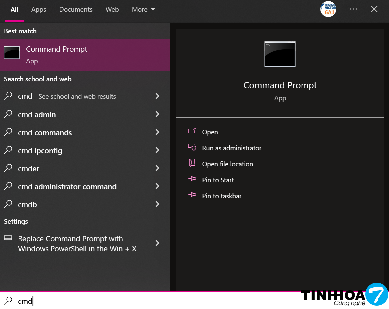Open the three-dots options menu

[353, 9]
